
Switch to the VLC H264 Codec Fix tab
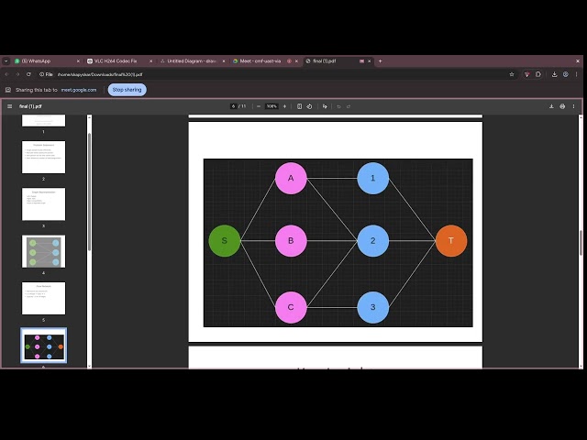coord(120,61)
